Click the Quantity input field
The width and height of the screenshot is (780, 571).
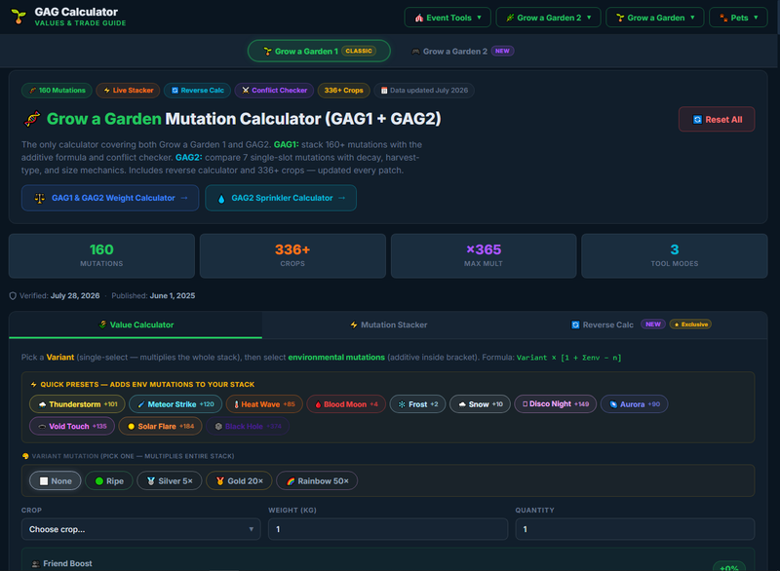(x=635, y=529)
